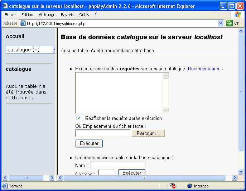
Task: Open the Outils menu
Action: pyautogui.click(x=84, y=15)
